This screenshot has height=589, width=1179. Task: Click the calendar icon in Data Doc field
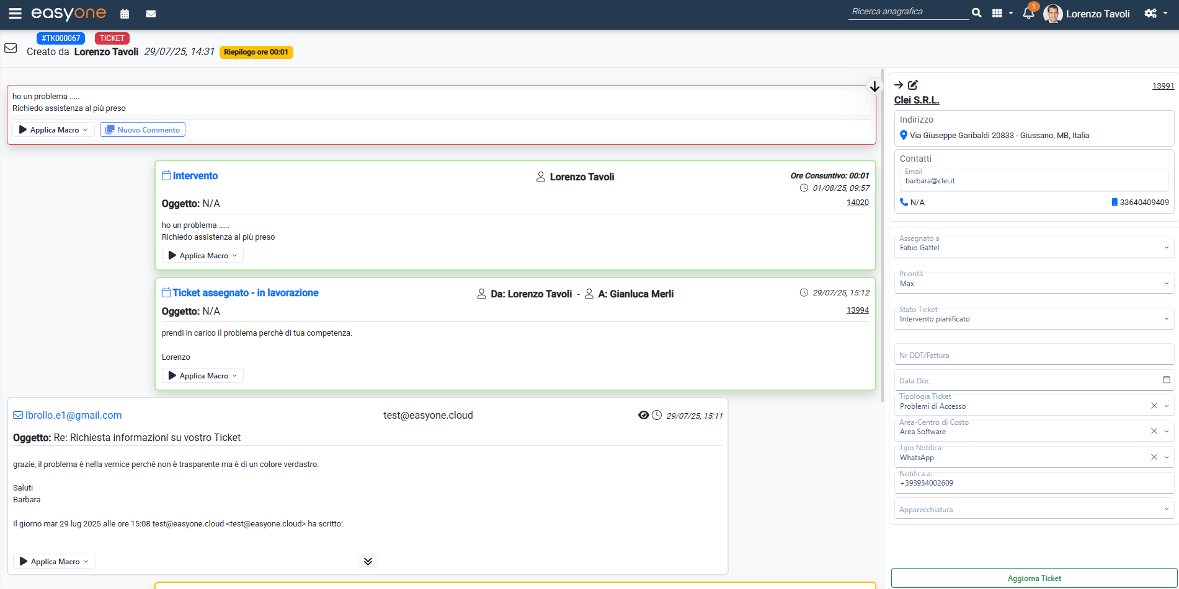(x=1166, y=380)
